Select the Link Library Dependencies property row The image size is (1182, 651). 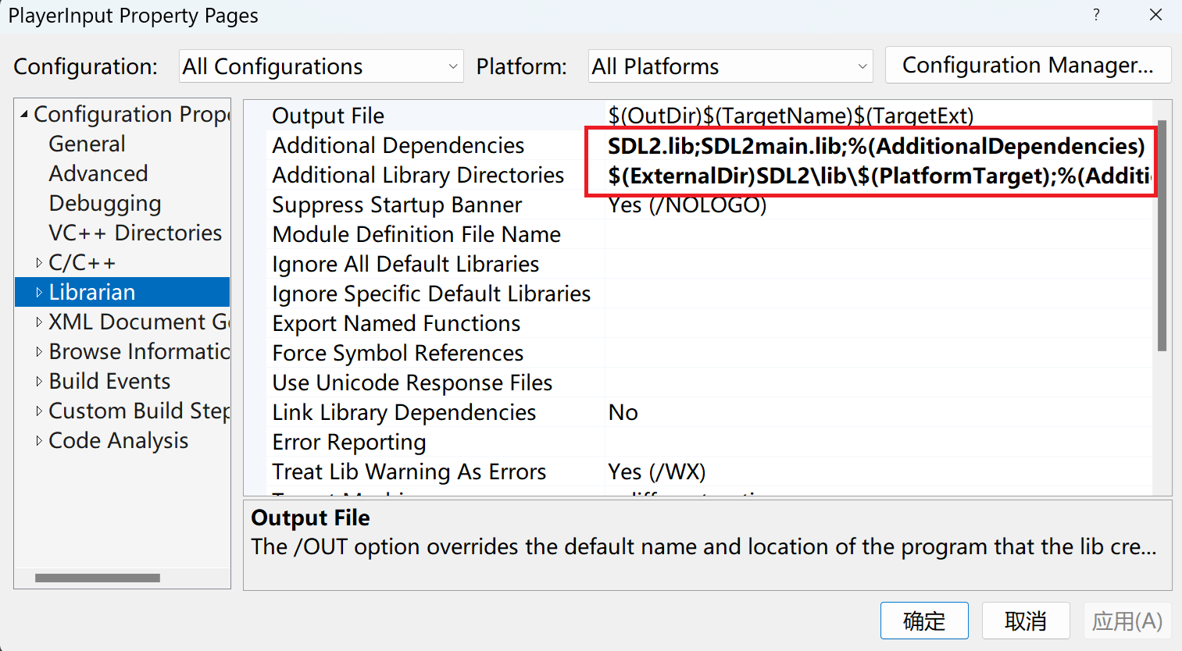tap(404, 413)
